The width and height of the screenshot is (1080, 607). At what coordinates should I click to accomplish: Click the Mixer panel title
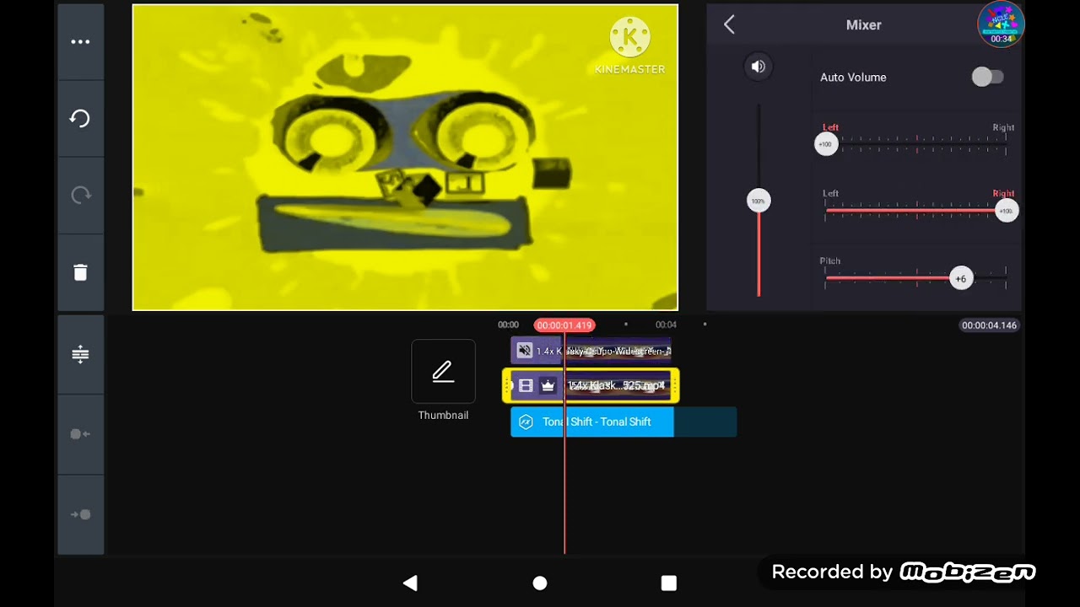point(864,25)
